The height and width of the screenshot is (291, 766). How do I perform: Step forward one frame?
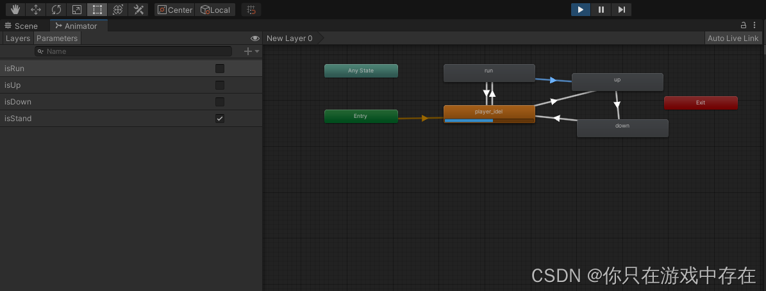621,9
